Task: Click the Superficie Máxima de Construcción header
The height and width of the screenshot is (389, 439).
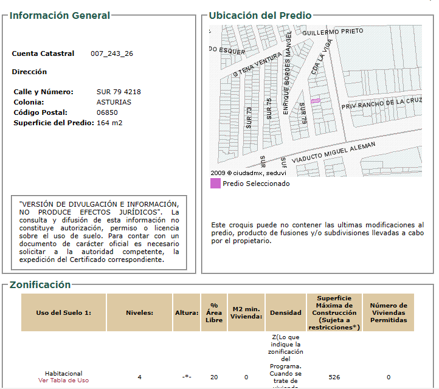Action: (x=334, y=312)
